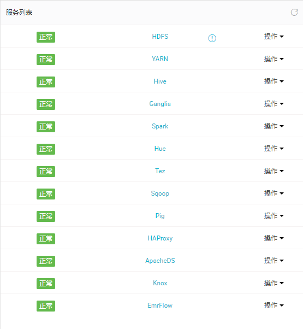This screenshot has width=303, height=329.
Task: Click the HDFS warning info icon
Action: click(x=212, y=38)
